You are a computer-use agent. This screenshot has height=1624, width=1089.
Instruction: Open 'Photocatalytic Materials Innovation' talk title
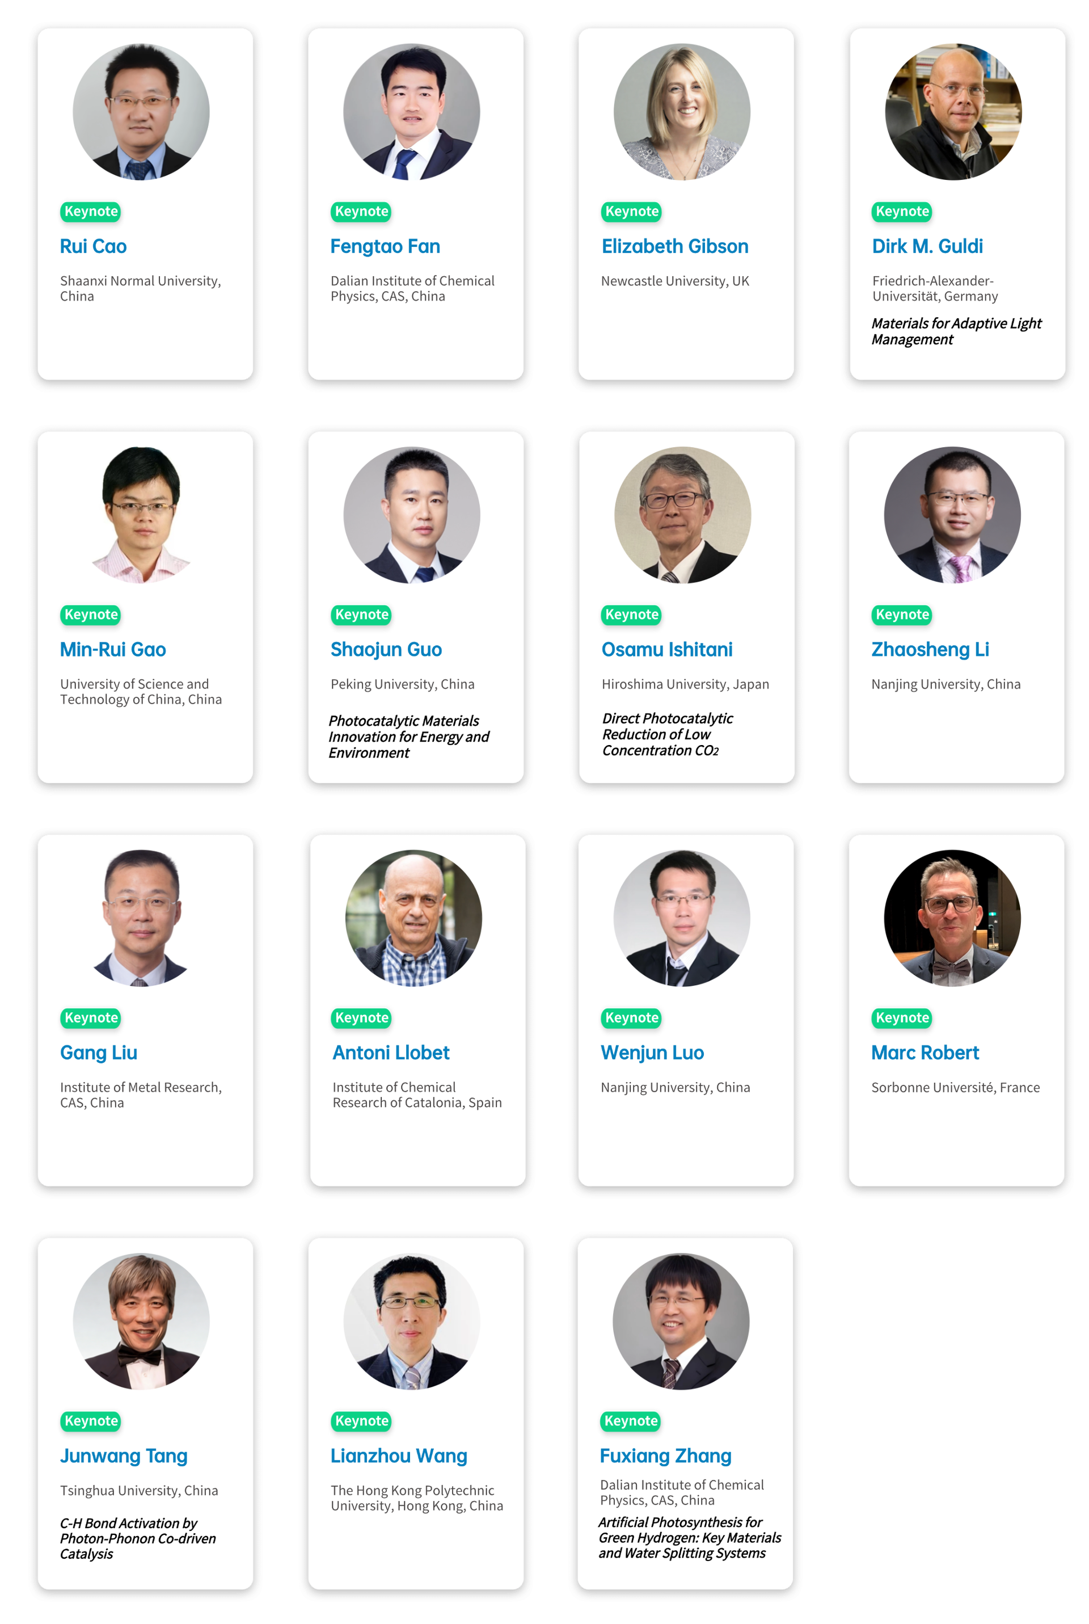click(x=408, y=737)
